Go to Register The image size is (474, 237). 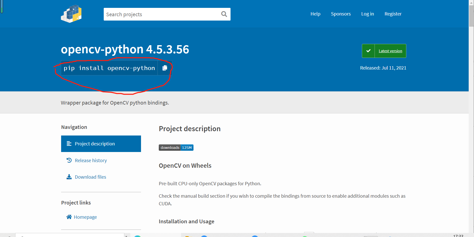[x=393, y=14]
